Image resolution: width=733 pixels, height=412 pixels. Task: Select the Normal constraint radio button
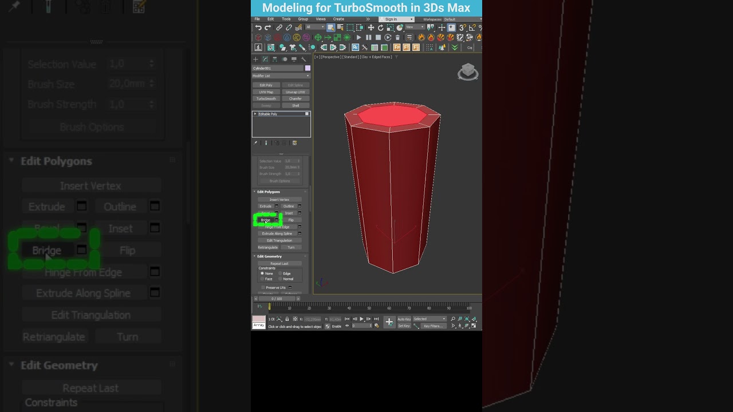click(x=281, y=279)
